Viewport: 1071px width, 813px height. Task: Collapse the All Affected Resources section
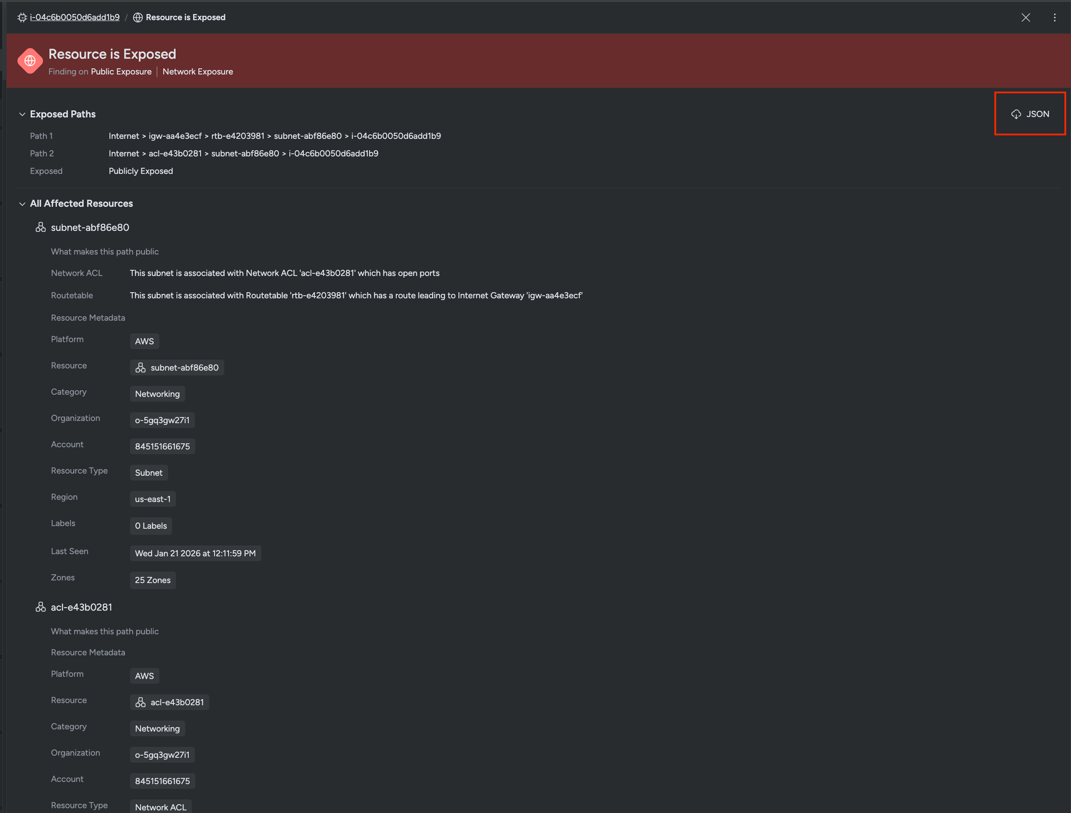pos(22,204)
